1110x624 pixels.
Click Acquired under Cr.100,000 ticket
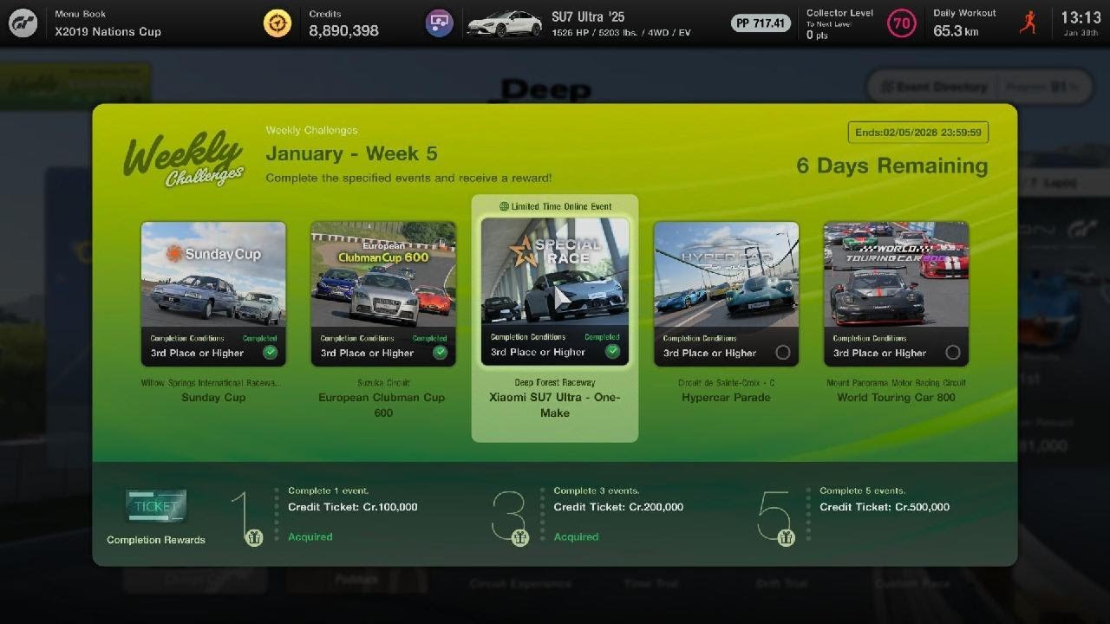pyautogui.click(x=310, y=537)
